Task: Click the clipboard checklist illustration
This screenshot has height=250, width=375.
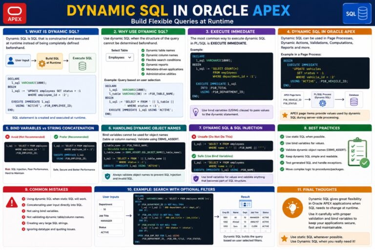Action: (358, 152)
